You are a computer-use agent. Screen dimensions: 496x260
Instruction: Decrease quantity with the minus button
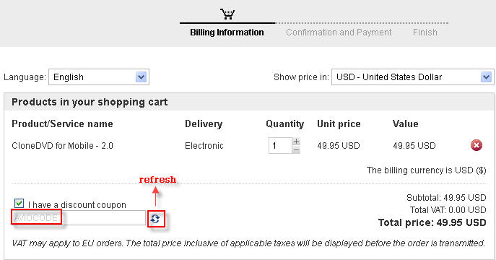296,150
